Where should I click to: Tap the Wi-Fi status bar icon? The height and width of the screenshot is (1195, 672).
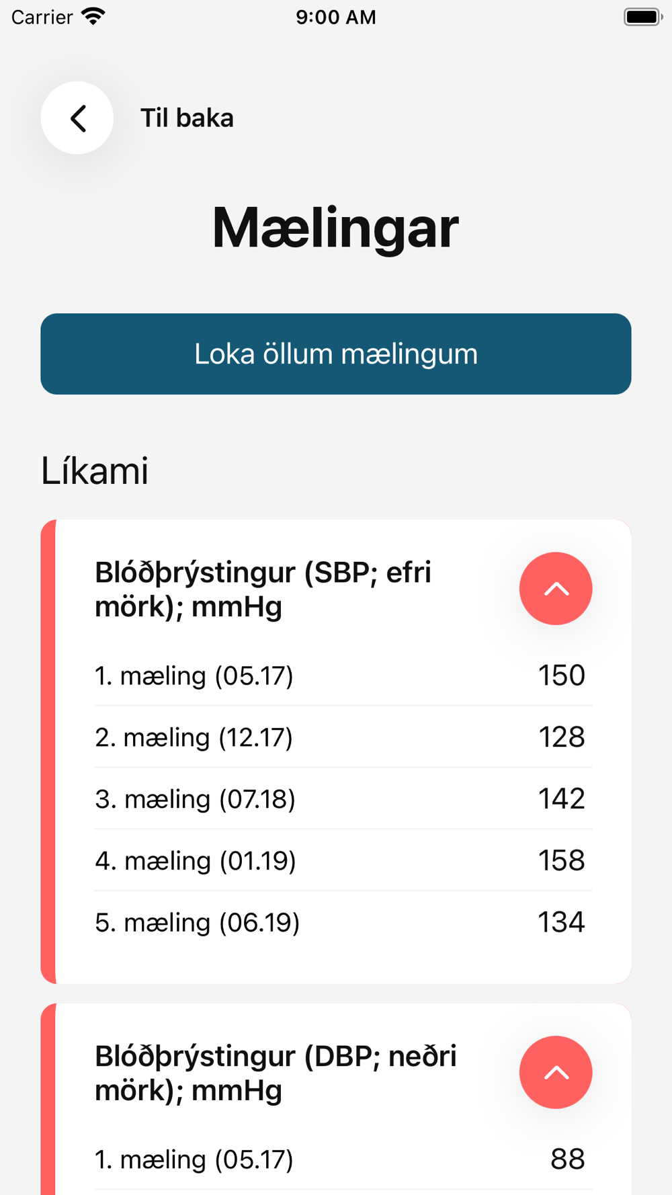point(93,16)
